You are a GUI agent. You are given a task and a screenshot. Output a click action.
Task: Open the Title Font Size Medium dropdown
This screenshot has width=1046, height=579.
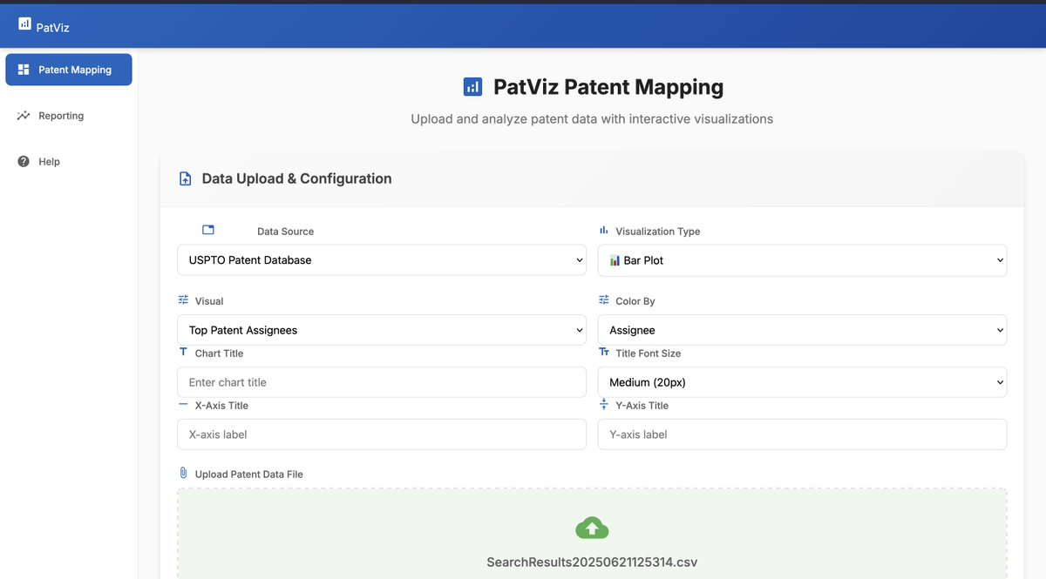click(x=802, y=382)
